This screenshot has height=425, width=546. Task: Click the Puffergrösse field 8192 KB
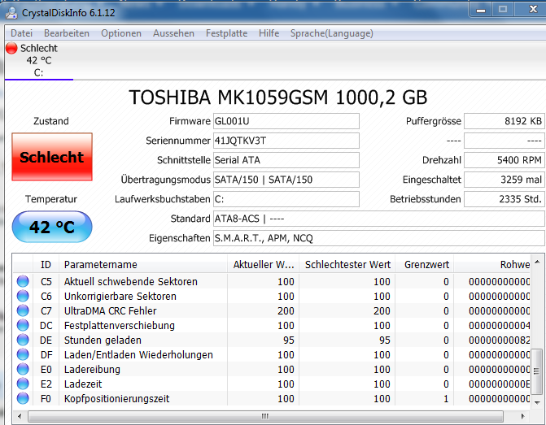coord(505,121)
